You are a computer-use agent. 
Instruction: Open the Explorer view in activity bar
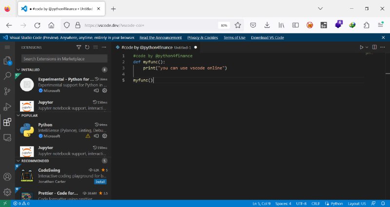(x=7, y=60)
